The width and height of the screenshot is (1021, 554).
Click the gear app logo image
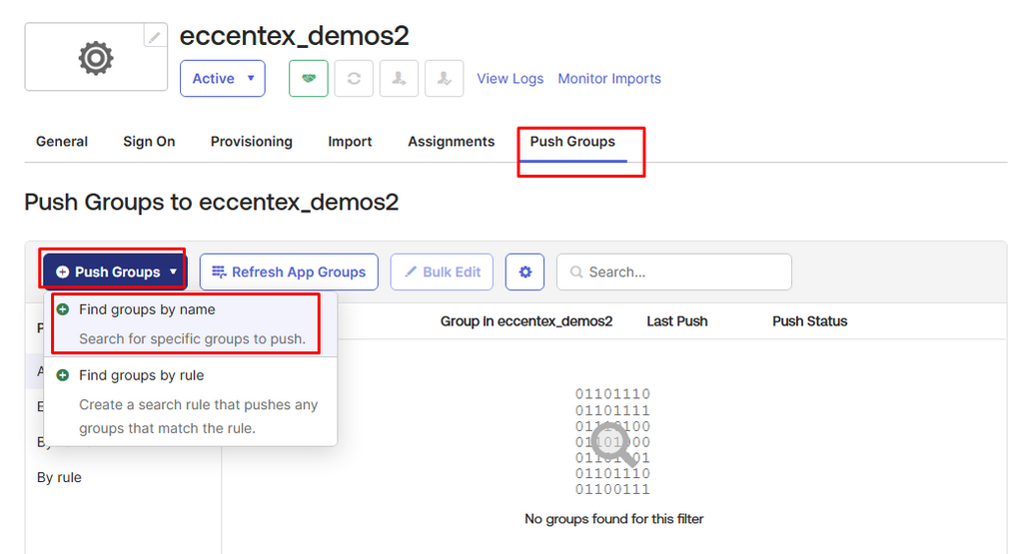coord(96,58)
